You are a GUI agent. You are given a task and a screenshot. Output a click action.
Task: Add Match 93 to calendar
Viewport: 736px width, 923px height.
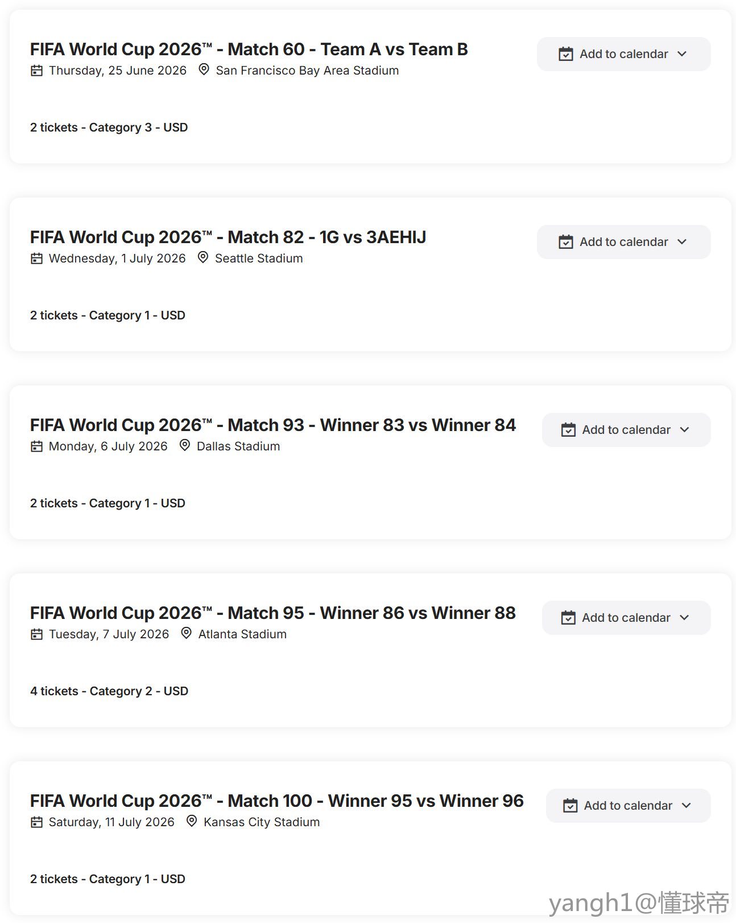point(626,430)
